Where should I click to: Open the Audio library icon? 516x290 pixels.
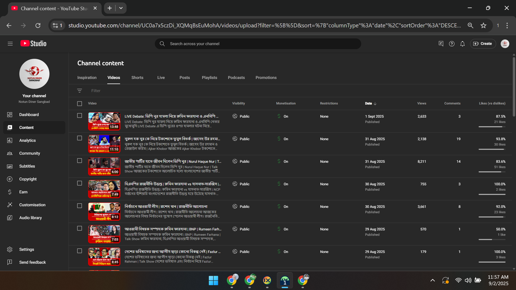click(10, 218)
